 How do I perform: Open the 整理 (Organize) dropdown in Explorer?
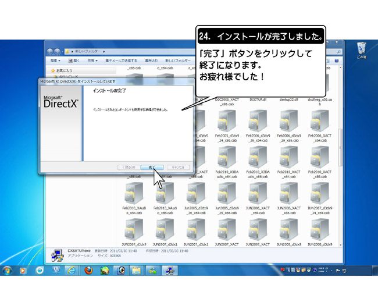click(55, 61)
